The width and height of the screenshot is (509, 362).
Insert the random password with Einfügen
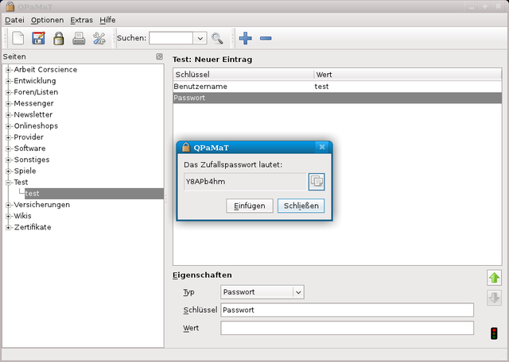(x=249, y=206)
